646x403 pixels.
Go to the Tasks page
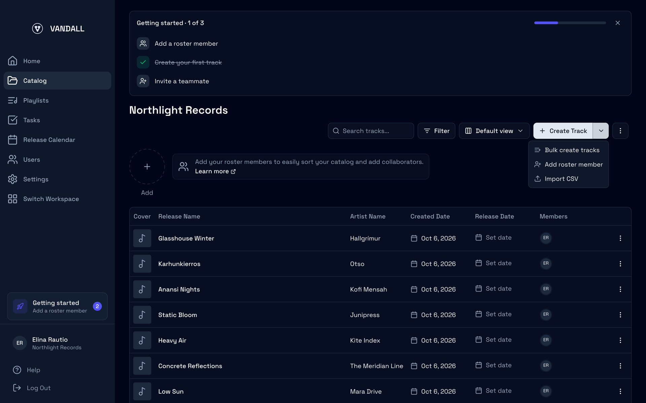click(57, 120)
